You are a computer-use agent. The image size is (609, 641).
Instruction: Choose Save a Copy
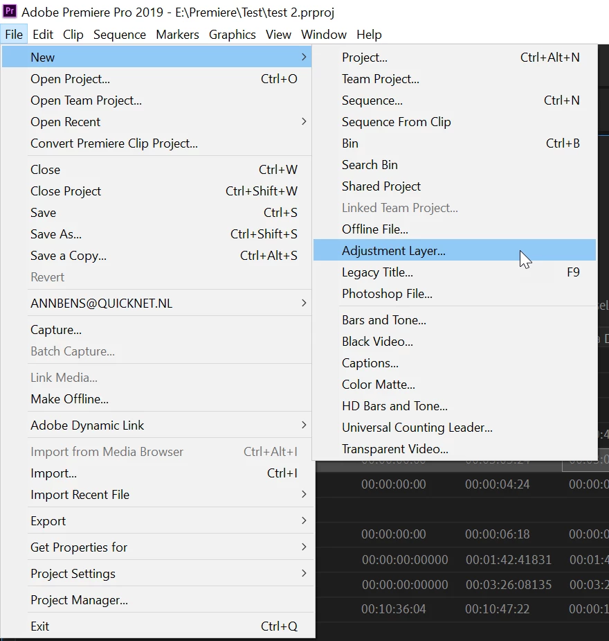tap(156, 256)
